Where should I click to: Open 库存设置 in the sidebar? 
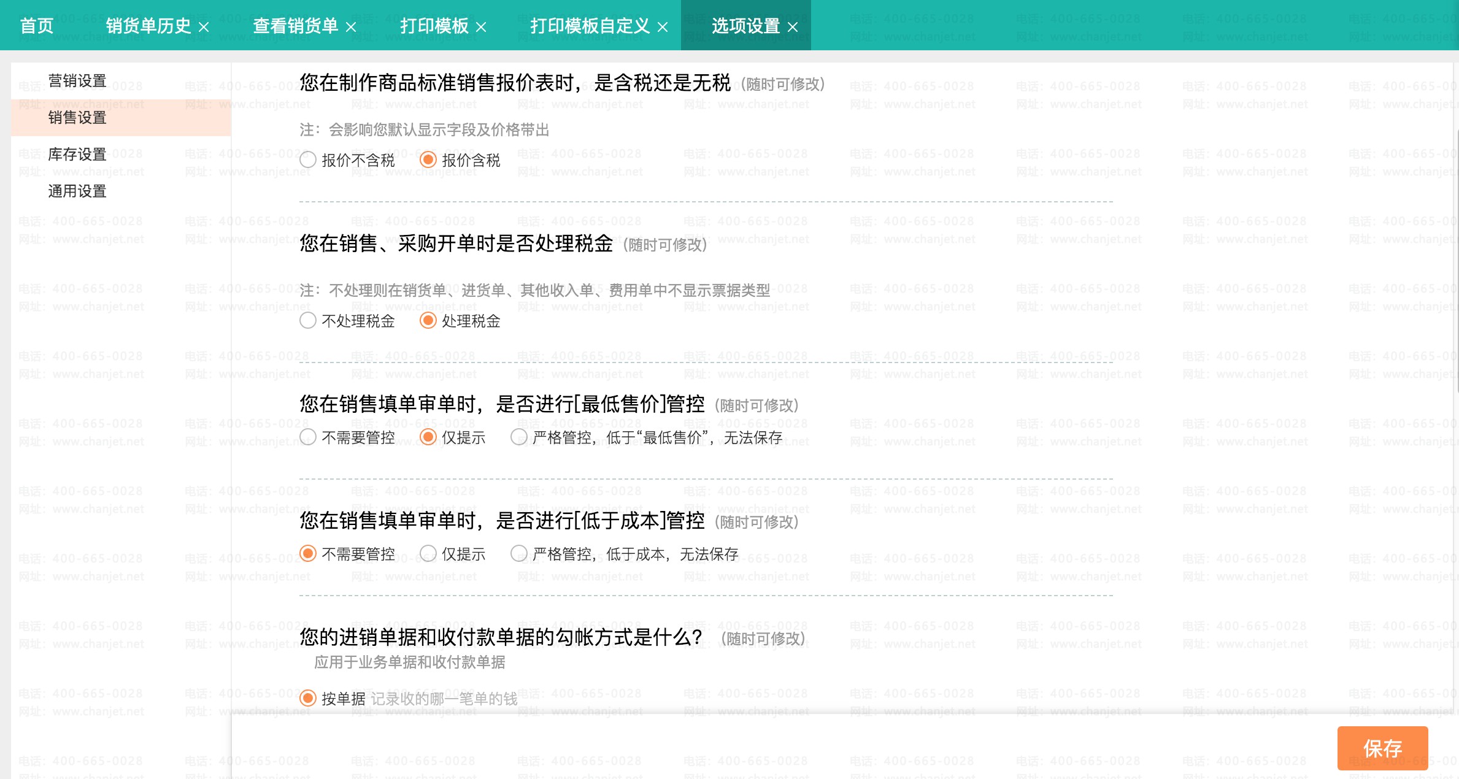[x=121, y=155]
